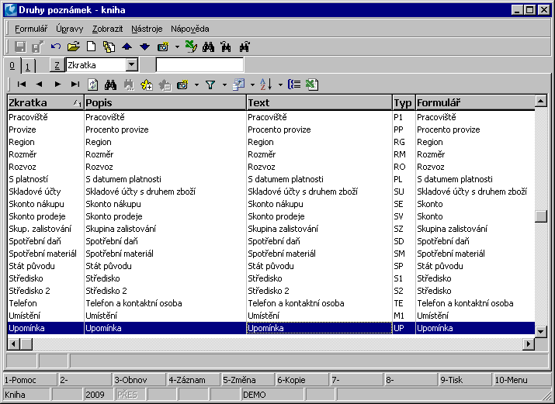Open the Nástroje menu

pos(147,29)
